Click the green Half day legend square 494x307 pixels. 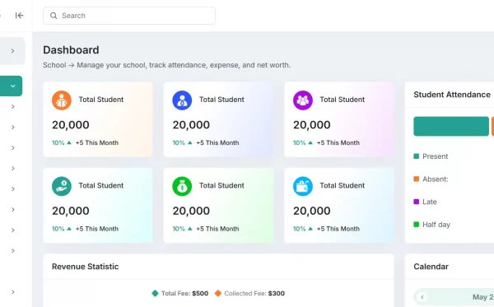tap(416, 224)
